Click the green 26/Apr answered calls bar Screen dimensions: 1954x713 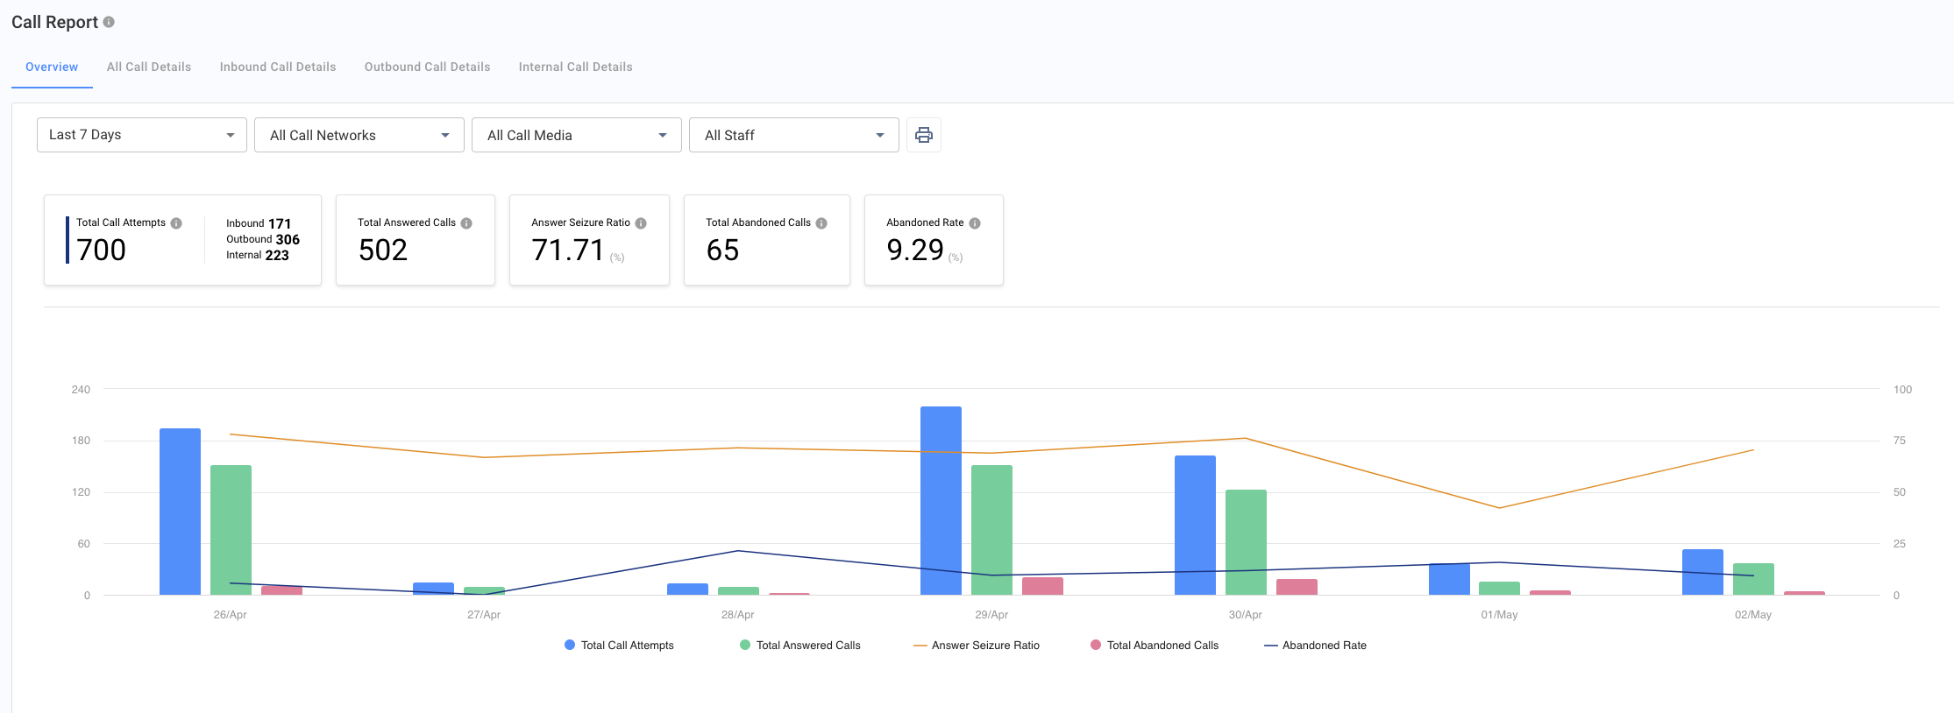(x=231, y=530)
